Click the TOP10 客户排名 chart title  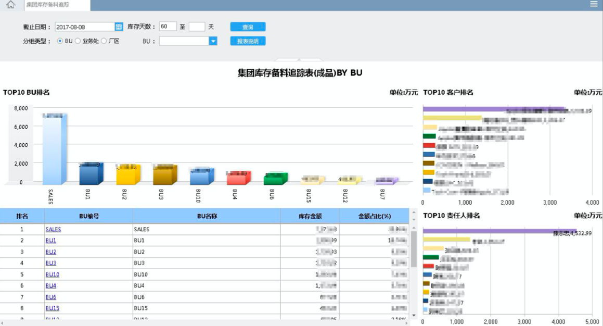448,92
